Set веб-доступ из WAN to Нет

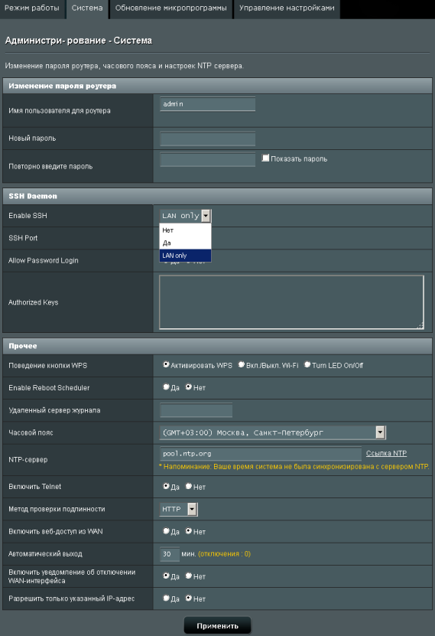tap(189, 530)
